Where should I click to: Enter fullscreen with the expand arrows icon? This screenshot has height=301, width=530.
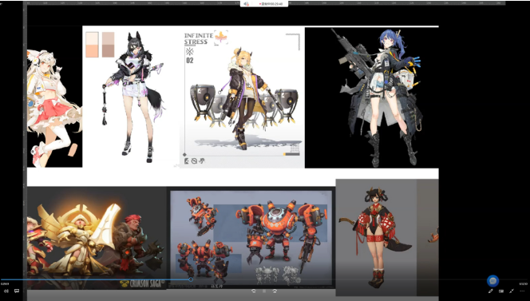click(x=512, y=291)
